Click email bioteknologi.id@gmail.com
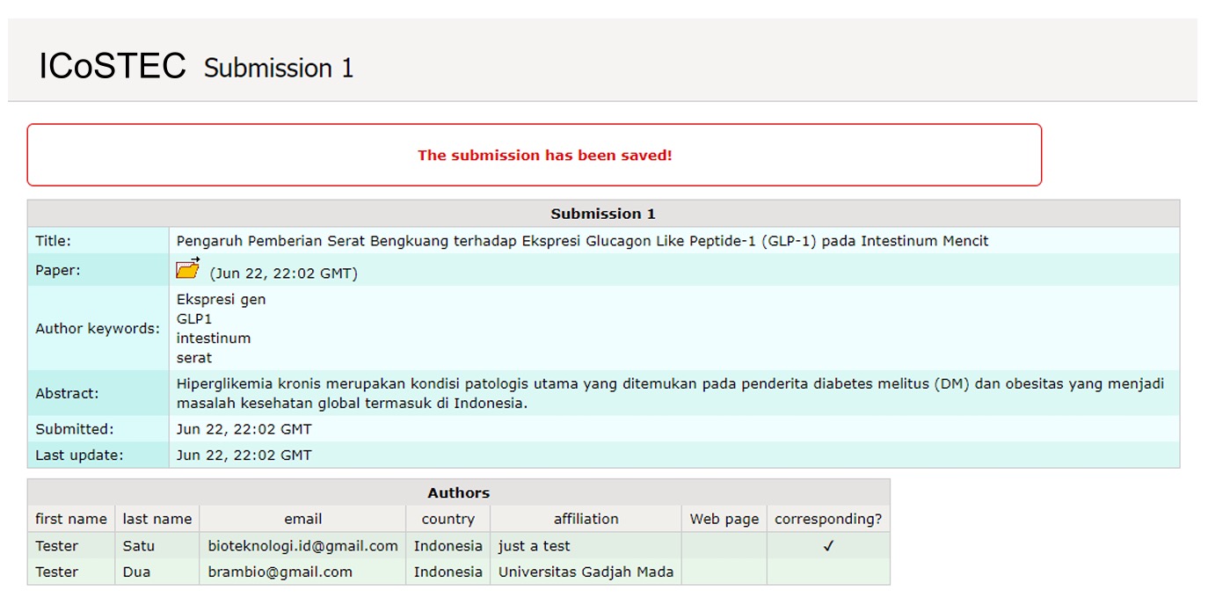Image resolution: width=1208 pixels, height=605 pixels. (303, 546)
